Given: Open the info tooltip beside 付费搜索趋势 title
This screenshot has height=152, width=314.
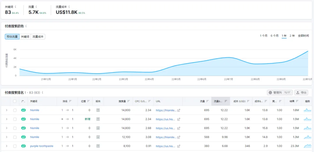Looking at the screenshot, I should point(26,26).
